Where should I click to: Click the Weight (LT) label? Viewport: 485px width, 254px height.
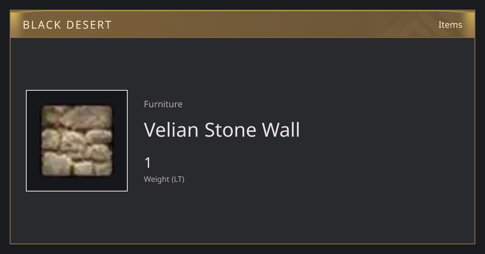click(164, 179)
